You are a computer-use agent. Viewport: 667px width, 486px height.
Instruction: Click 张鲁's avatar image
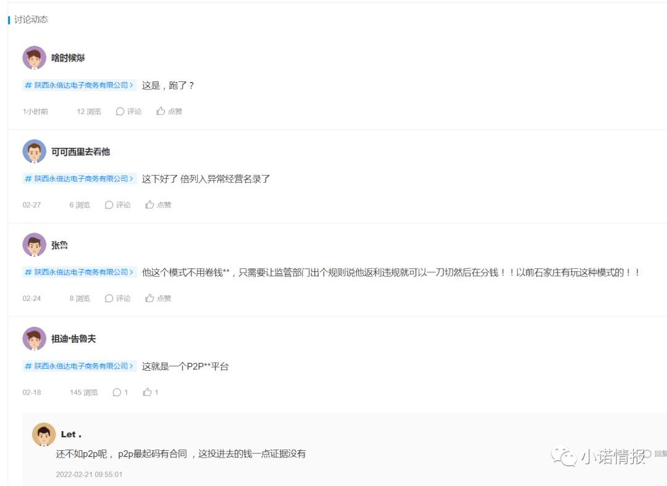click(x=34, y=245)
